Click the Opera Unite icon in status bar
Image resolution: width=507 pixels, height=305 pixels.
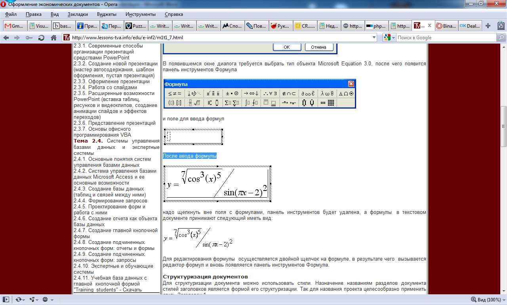pyautogui.click(x=33, y=299)
